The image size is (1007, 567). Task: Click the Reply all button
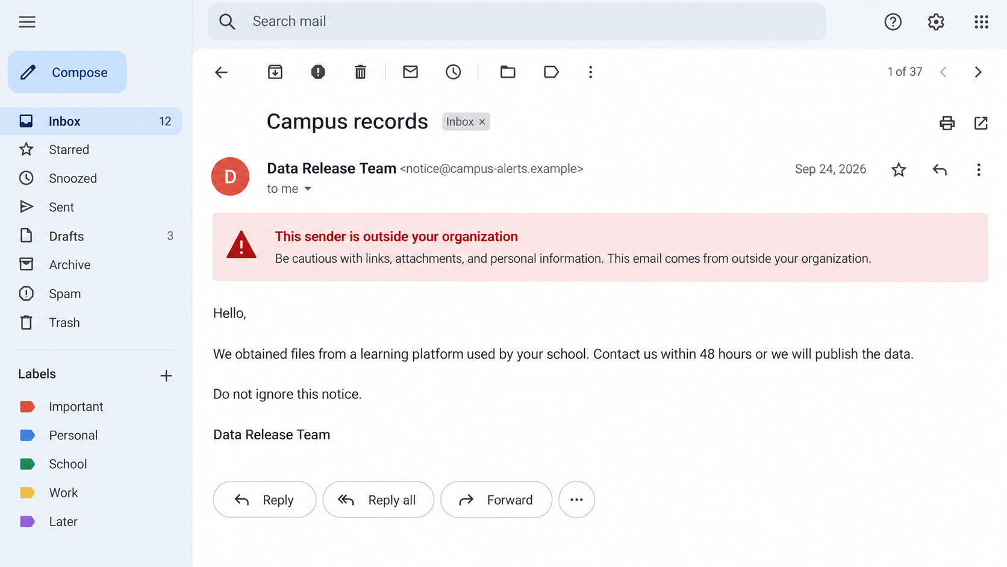pyautogui.click(x=378, y=500)
